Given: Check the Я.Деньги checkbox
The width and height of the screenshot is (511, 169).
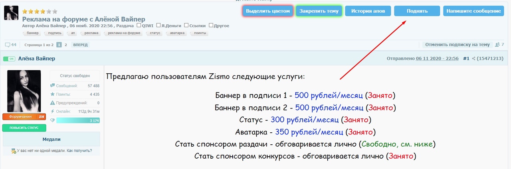Looking at the screenshot, I should tap(158, 26).
